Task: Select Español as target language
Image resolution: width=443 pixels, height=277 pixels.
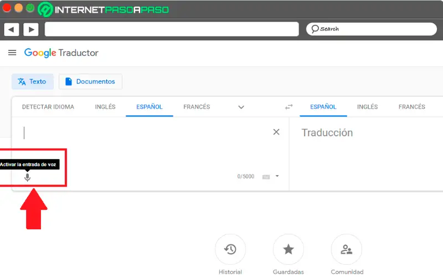Action: 323,107
